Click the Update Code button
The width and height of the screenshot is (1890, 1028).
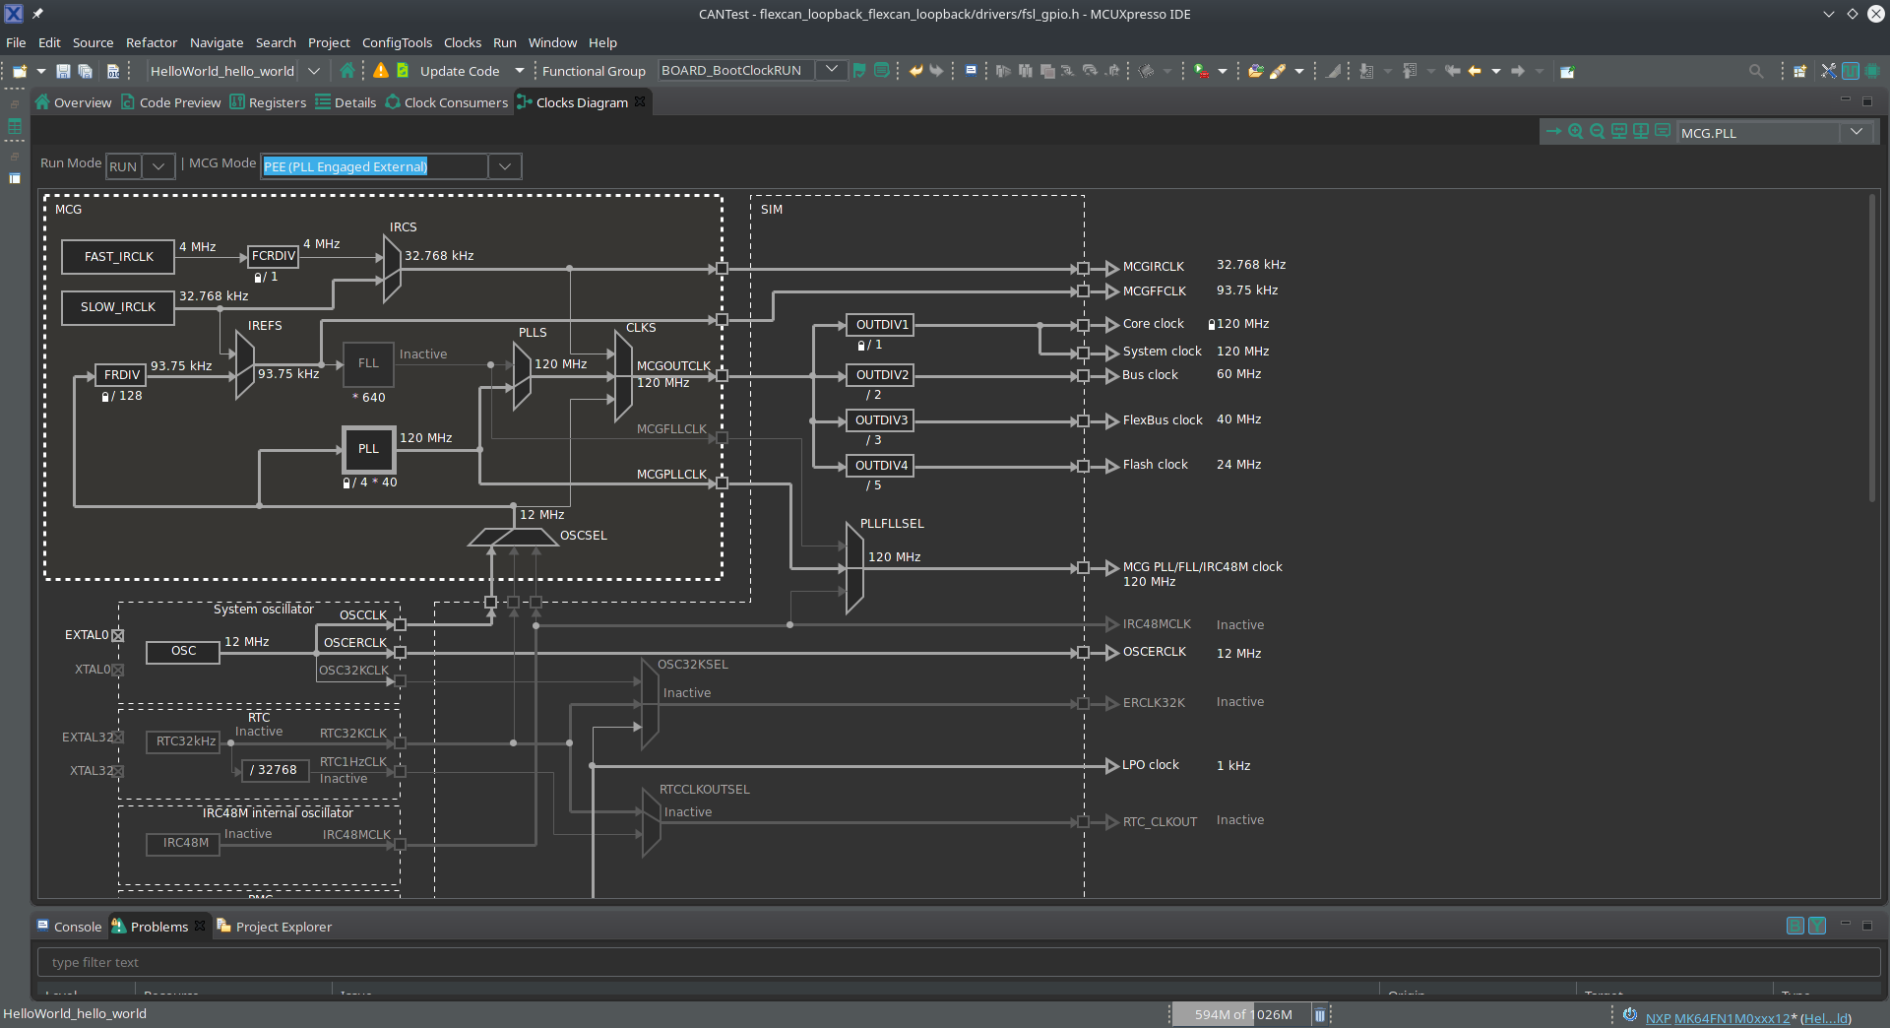459,71
